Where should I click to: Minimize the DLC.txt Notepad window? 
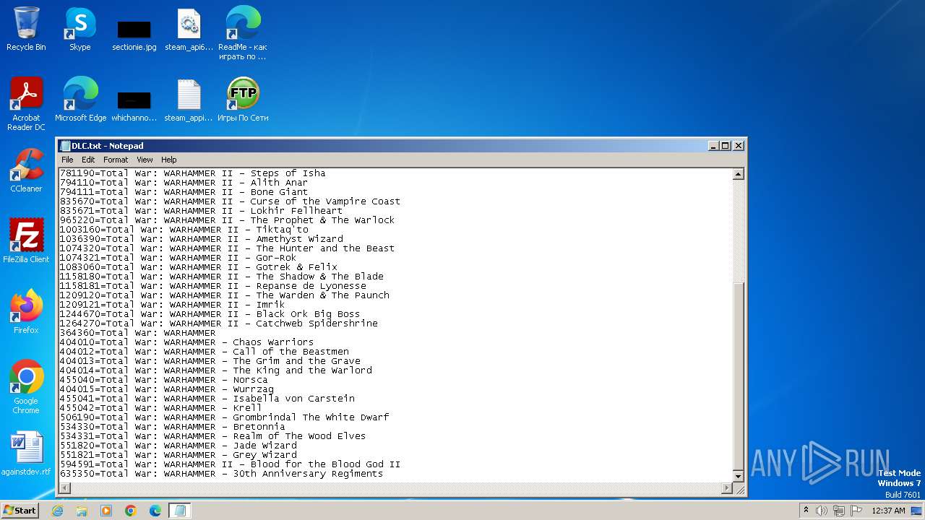pyautogui.click(x=714, y=146)
